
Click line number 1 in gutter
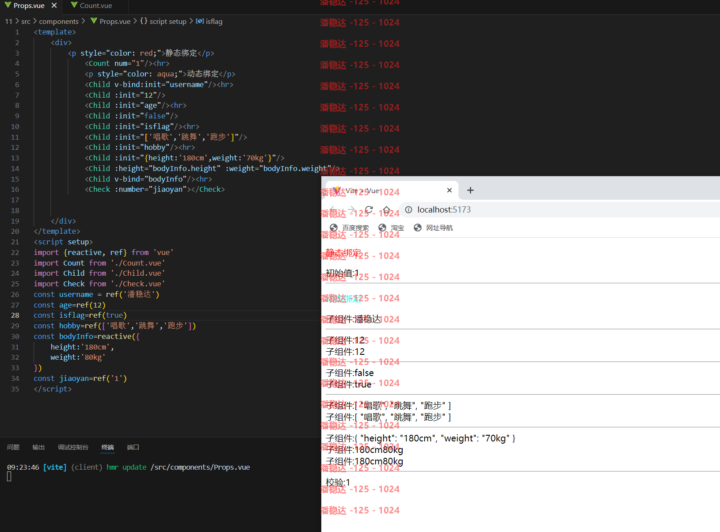[x=17, y=32]
